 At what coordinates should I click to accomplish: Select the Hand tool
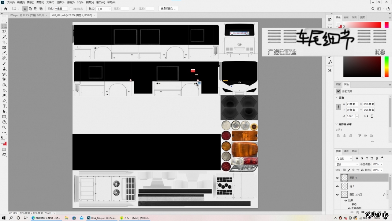point(4,122)
